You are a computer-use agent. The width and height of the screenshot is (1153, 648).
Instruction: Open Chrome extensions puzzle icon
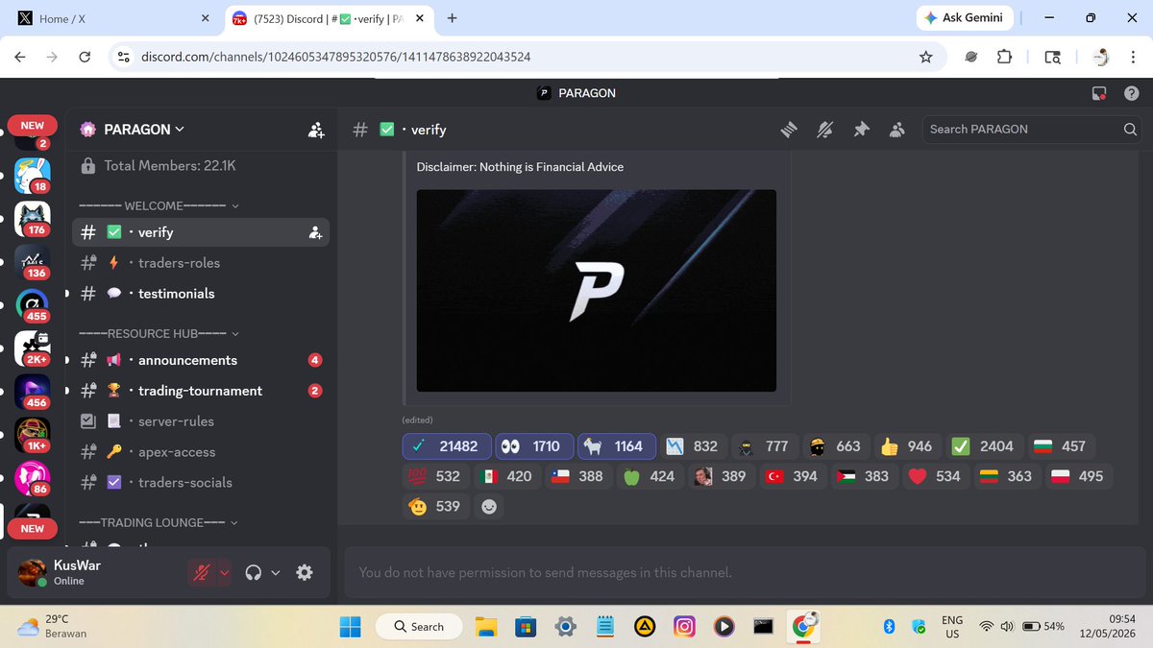[1004, 57]
